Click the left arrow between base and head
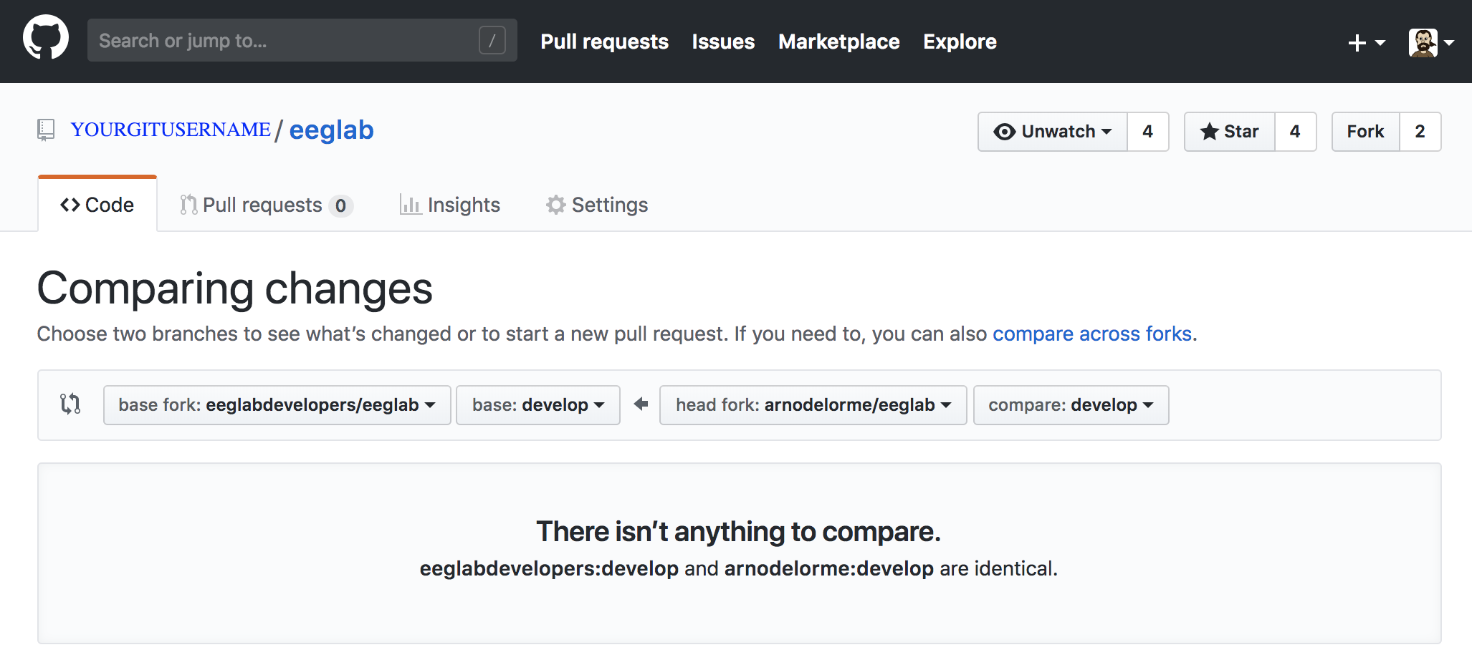This screenshot has height=670, width=1472. tap(641, 404)
